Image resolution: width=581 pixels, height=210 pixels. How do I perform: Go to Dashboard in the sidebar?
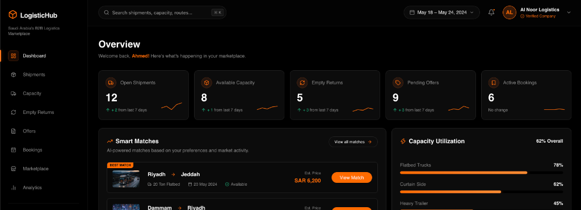(44, 56)
